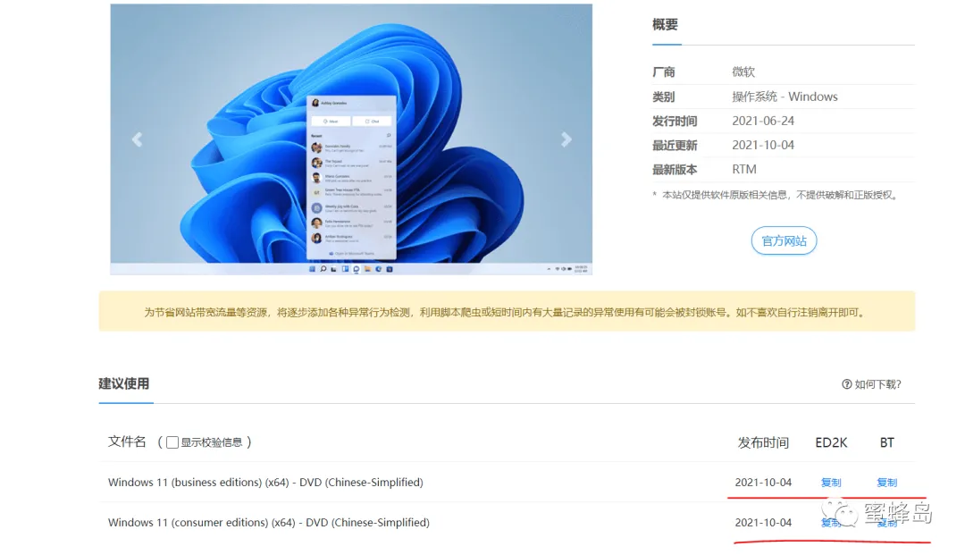
Task: Select the Windows 11 business editions file name
Action: click(x=266, y=483)
